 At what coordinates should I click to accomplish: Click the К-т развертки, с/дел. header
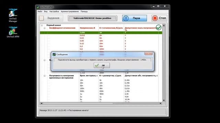tap(110, 76)
